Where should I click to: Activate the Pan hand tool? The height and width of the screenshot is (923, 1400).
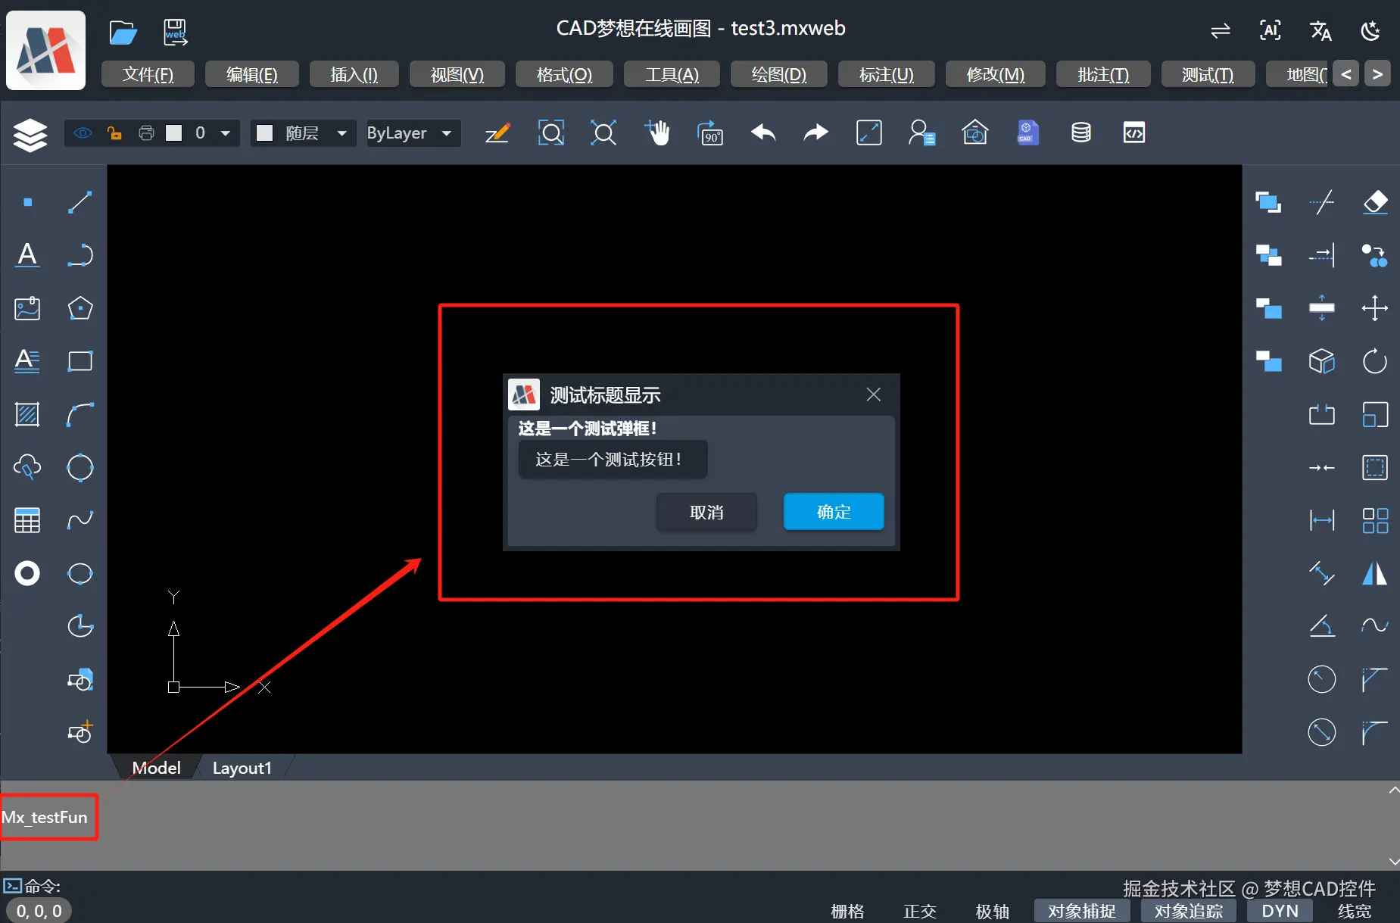657,133
